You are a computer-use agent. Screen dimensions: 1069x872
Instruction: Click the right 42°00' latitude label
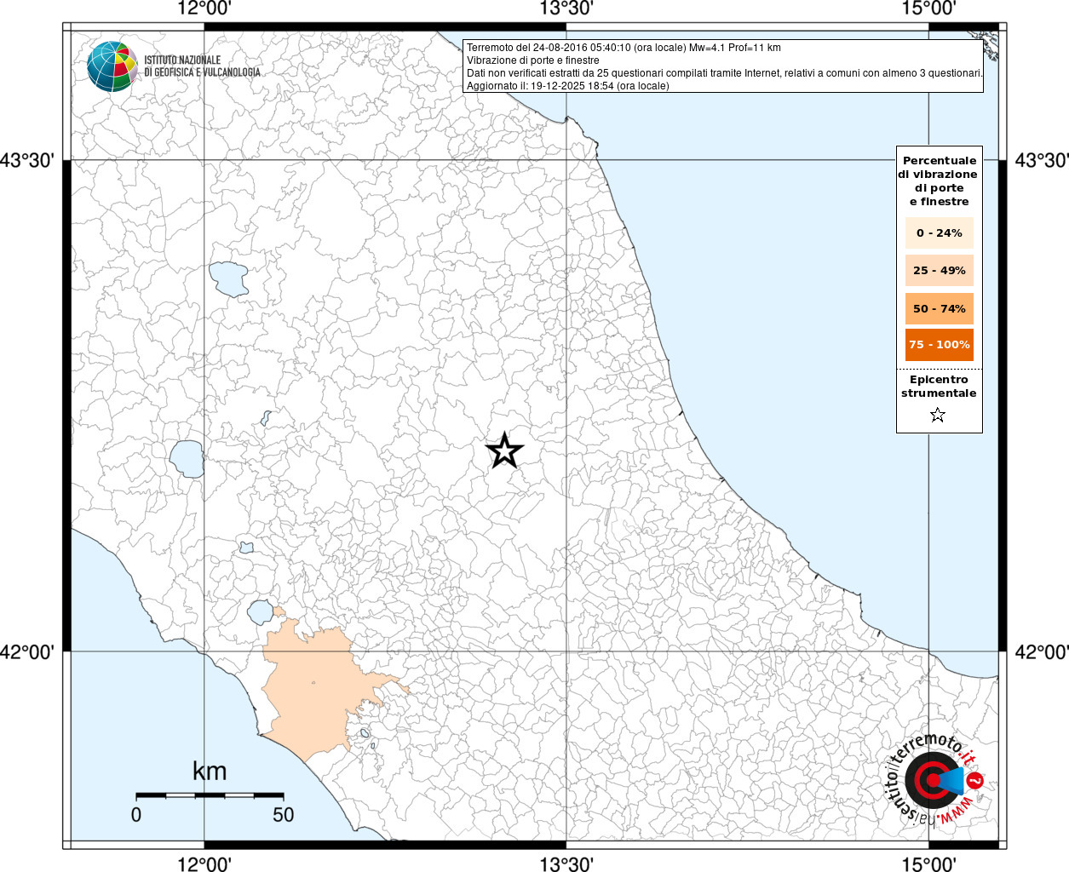point(1041,652)
